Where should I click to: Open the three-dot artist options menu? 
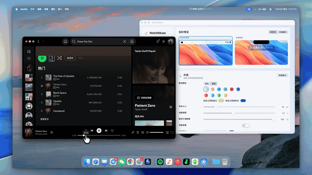click(x=81, y=58)
